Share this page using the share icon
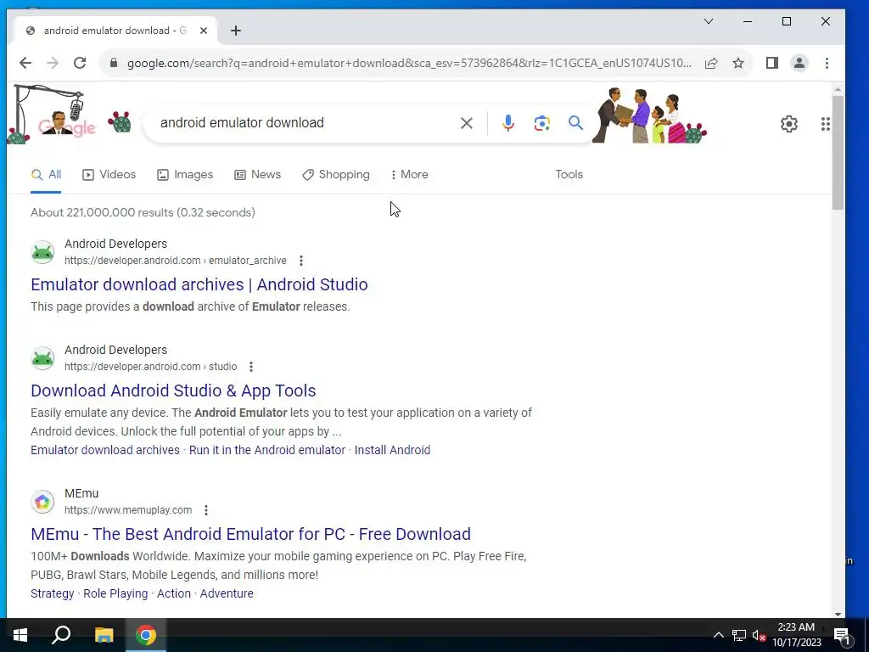Viewport: 869px width, 652px height. 711,63
